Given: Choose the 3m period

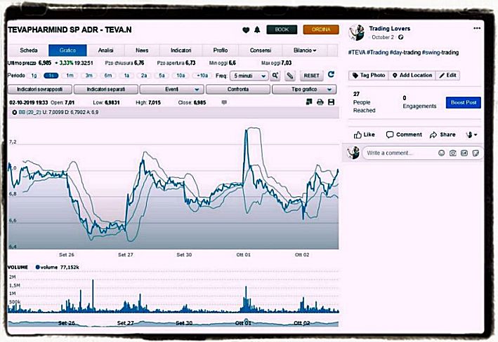Looking at the screenshot, I should click(x=89, y=76).
